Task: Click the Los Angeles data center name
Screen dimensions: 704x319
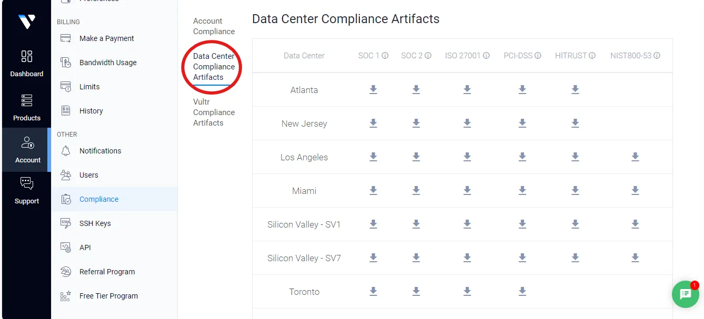Action: [304, 157]
